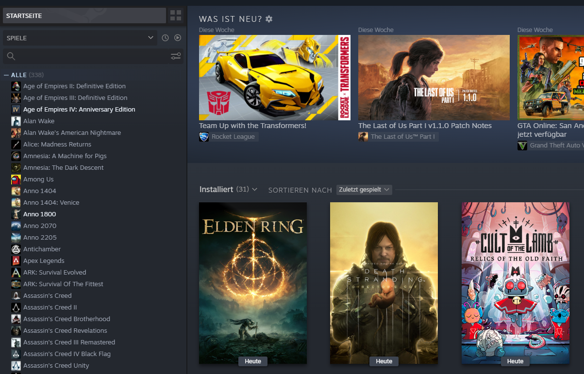Click Assassin's Creed Brotherhood icon
The height and width of the screenshot is (374, 584).
click(x=16, y=319)
